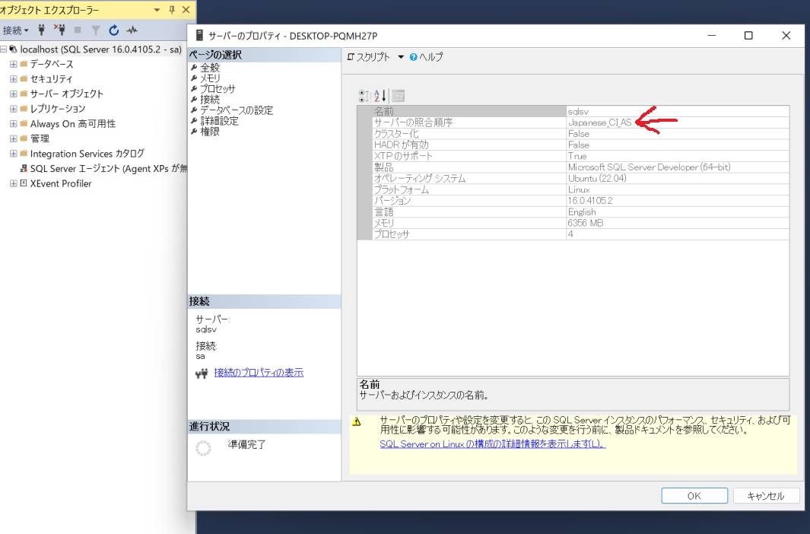Click the property pages icon in grid toolbar
The width and height of the screenshot is (810, 534).
coord(398,96)
